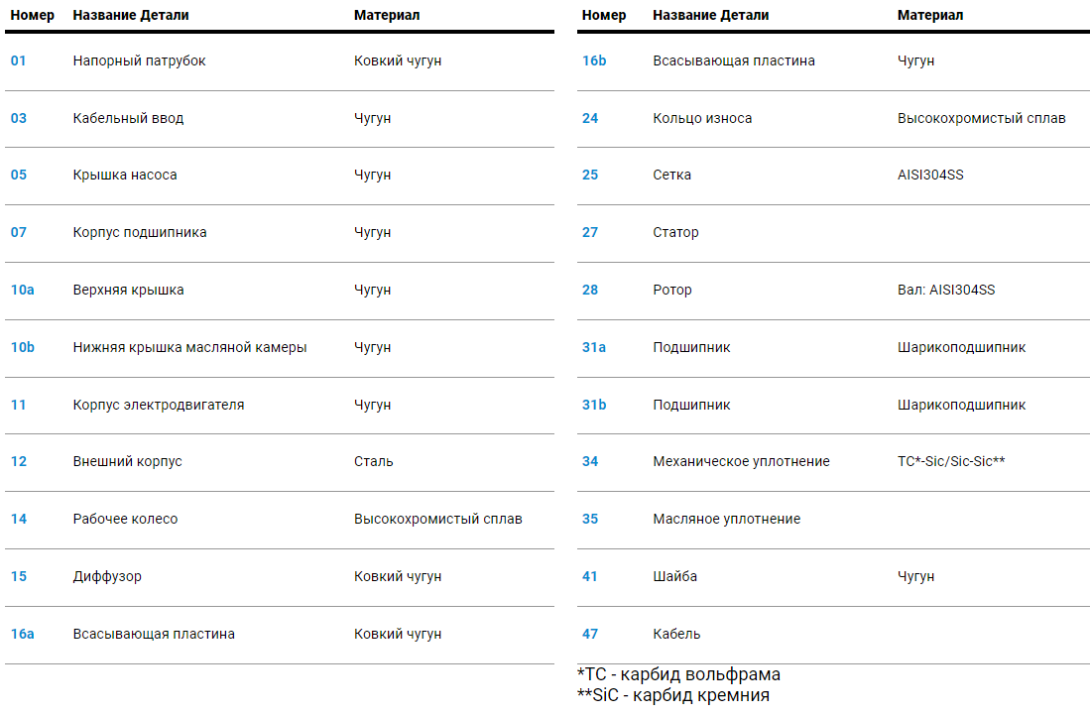Open part number 31b link
Image resolution: width=1090 pixels, height=715 pixels.
click(594, 405)
